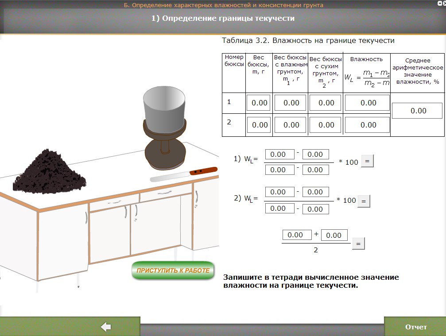Click equals button for first WL formula
Viewport: 446px width, 336px height.
pos(367,162)
